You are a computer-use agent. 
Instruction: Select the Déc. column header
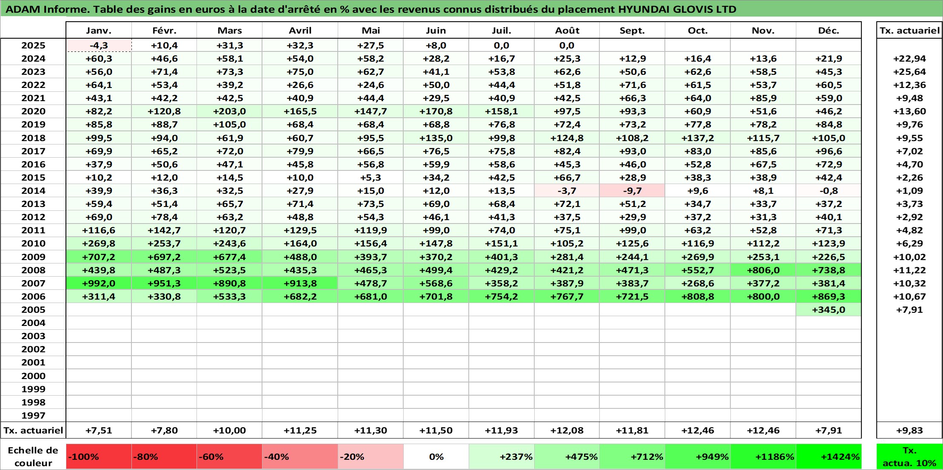(x=829, y=30)
